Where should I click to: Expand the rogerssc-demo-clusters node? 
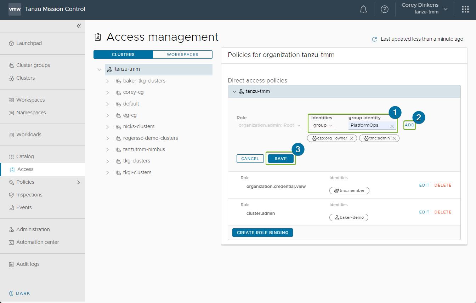pyautogui.click(x=108, y=138)
